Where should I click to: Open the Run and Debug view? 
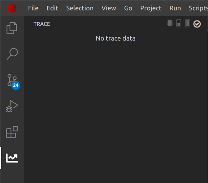point(12,106)
